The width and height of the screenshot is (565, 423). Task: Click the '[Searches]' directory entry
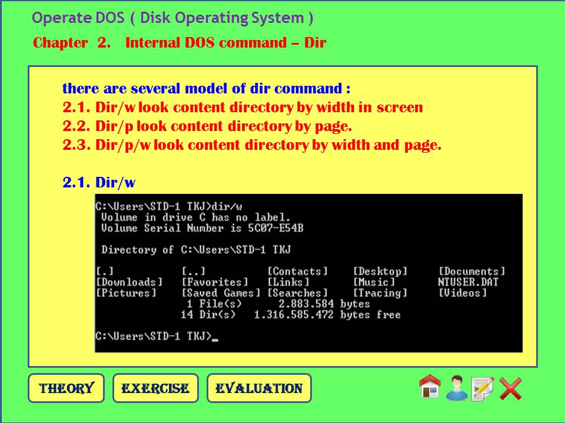click(297, 293)
